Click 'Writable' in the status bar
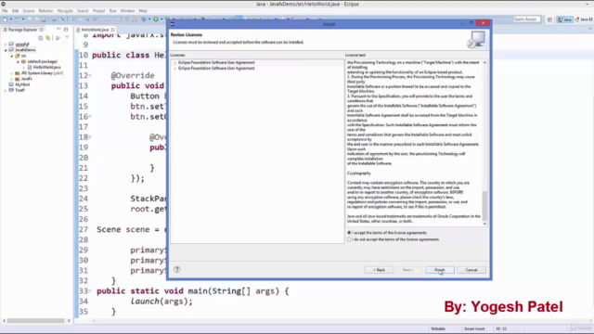The image size is (594, 334). coord(438,328)
